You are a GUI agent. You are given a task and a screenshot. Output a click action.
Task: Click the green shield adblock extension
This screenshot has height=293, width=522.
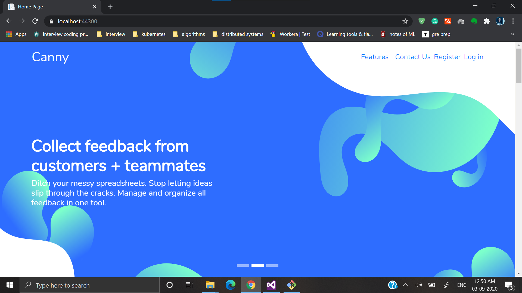(421, 21)
